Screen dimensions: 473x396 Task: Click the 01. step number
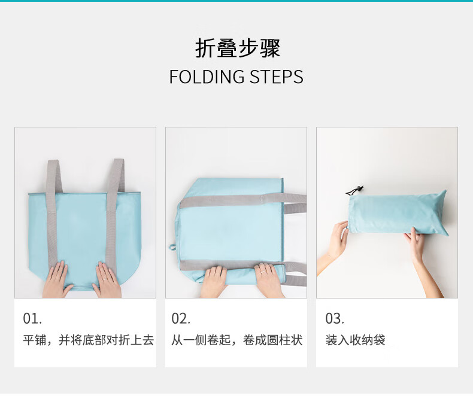coord(32,319)
